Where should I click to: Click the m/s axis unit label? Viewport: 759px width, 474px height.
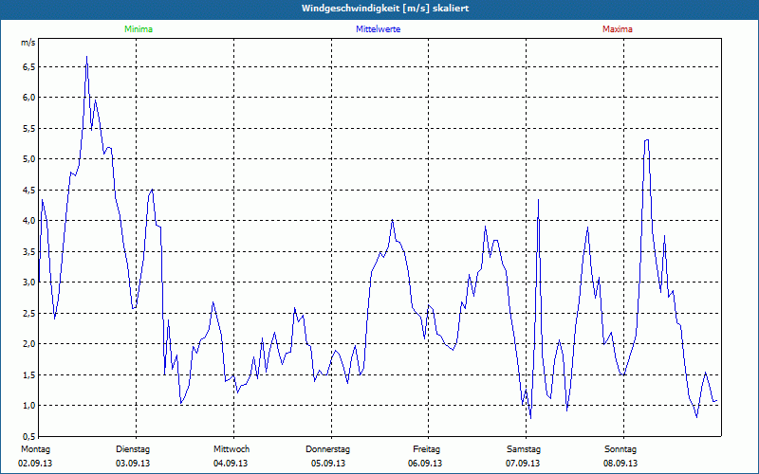pos(28,43)
